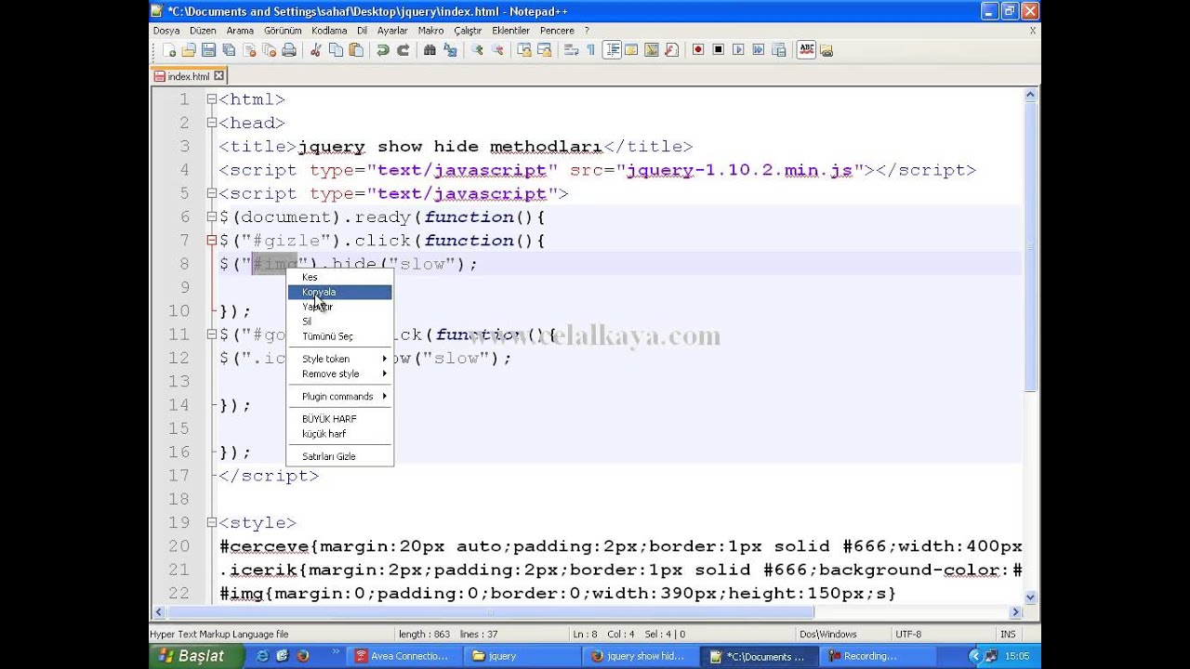Redo with the toolbar arrow icon
The image size is (1190, 669).
click(x=403, y=50)
